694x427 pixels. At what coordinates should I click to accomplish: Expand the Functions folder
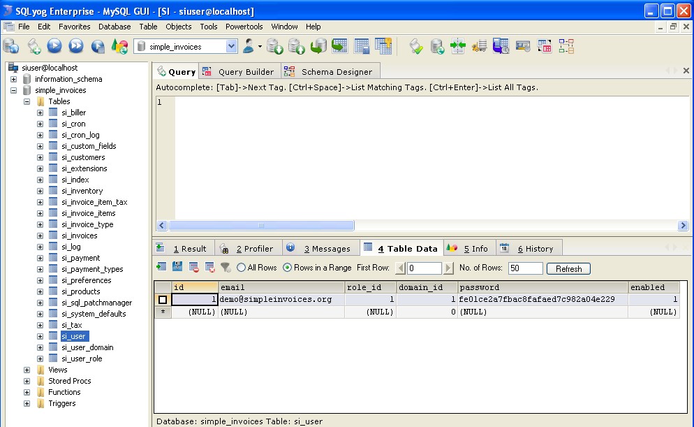pos(27,392)
